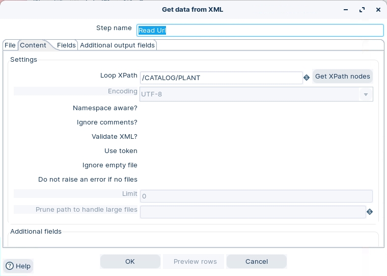Click the Prune path text field

pyautogui.click(x=253, y=212)
